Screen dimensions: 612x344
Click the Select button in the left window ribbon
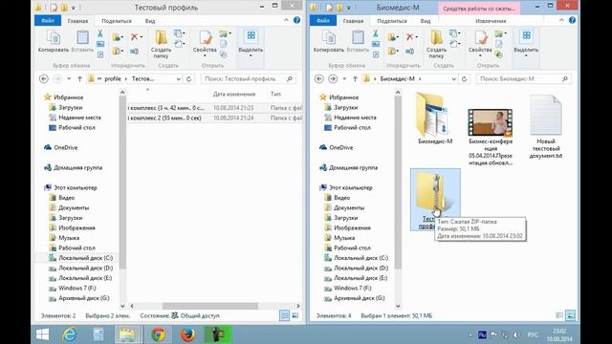pyautogui.click(x=251, y=44)
